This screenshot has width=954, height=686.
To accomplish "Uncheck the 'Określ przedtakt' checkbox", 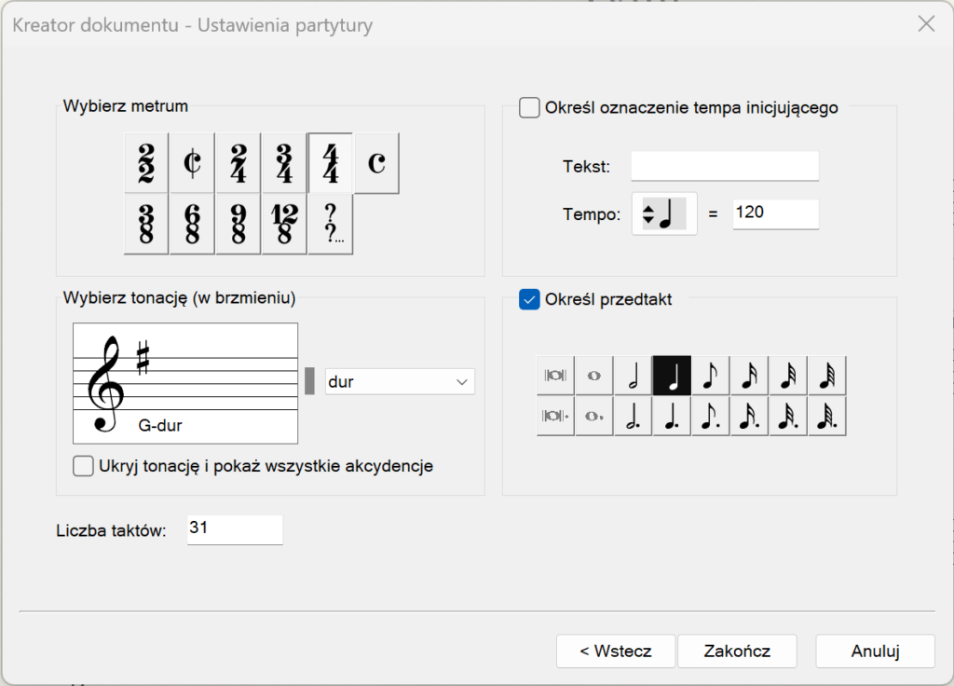I will click(529, 300).
